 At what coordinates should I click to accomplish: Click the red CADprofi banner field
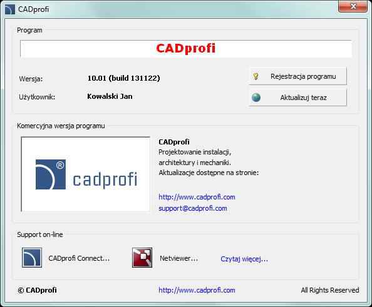[186, 49]
